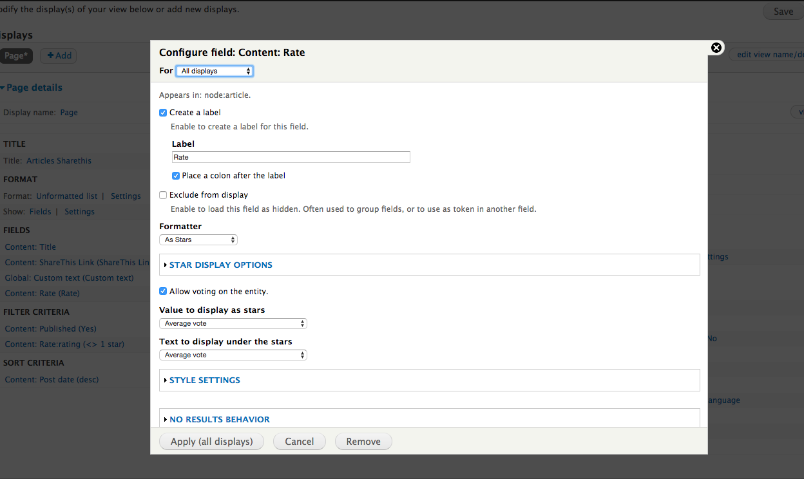Click the Save button at top right
The width and height of the screenshot is (804, 479).
click(x=783, y=12)
